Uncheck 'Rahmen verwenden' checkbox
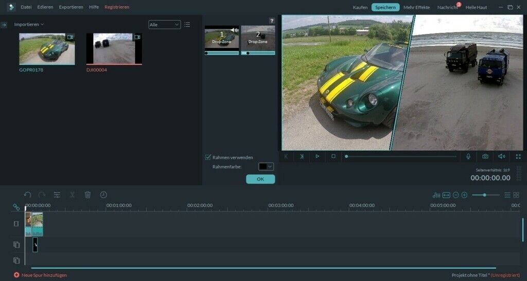 click(208, 157)
